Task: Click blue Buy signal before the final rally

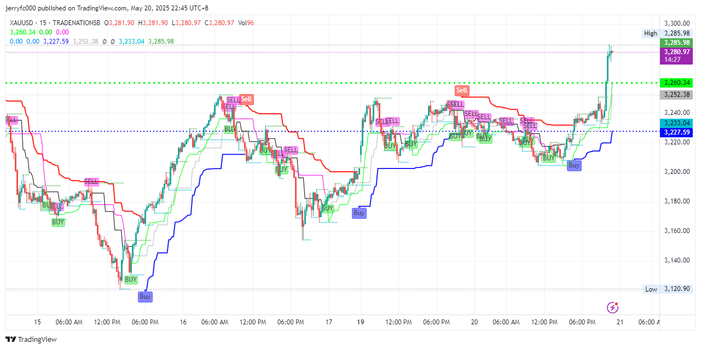Action: click(x=574, y=165)
